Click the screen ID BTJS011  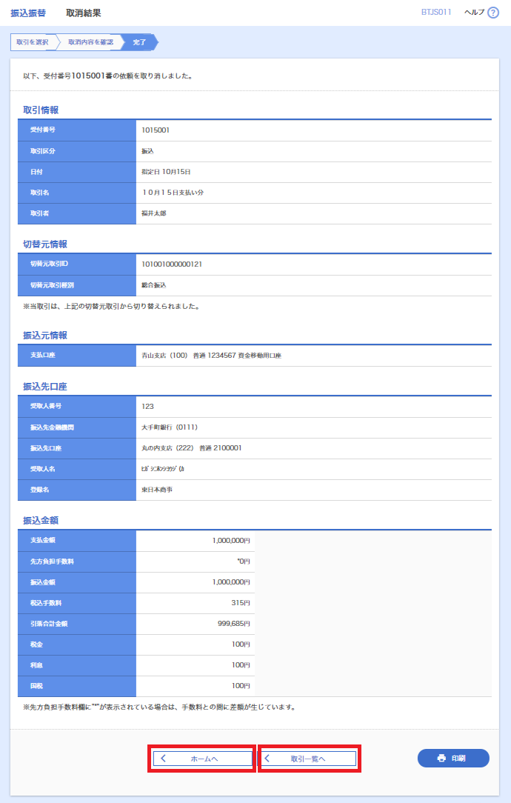pyautogui.click(x=436, y=13)
